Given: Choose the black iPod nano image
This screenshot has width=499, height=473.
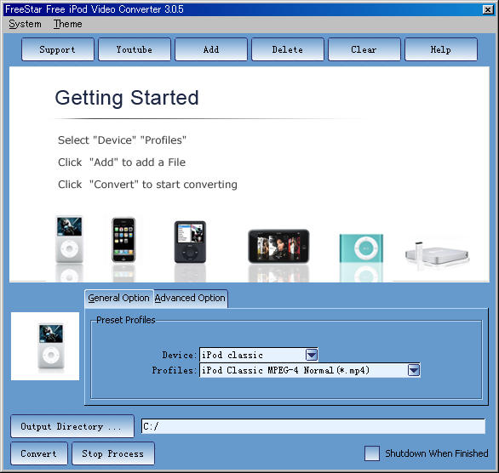Looking at the screenshot, I should click(x=190, y=242).
